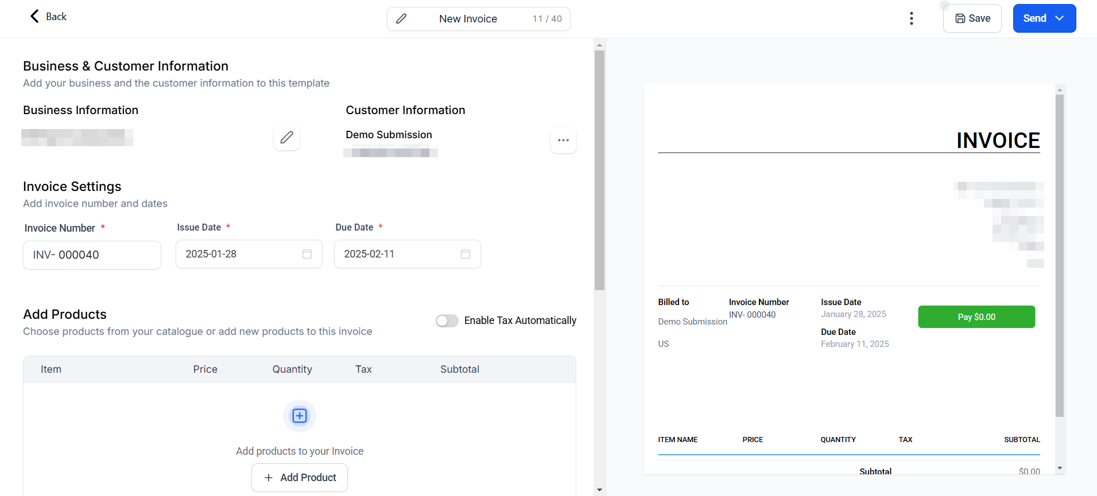Expand the Send button dropdown arrow
This screenshot has height=496, width=1097.
click(1060, 18)
